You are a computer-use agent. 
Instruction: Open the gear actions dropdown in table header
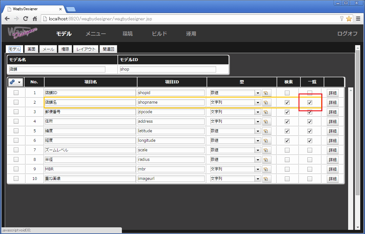click(16, 82)
